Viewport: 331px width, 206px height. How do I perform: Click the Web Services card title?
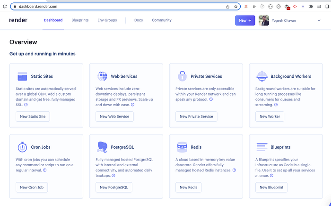click(x=124, y=76)
